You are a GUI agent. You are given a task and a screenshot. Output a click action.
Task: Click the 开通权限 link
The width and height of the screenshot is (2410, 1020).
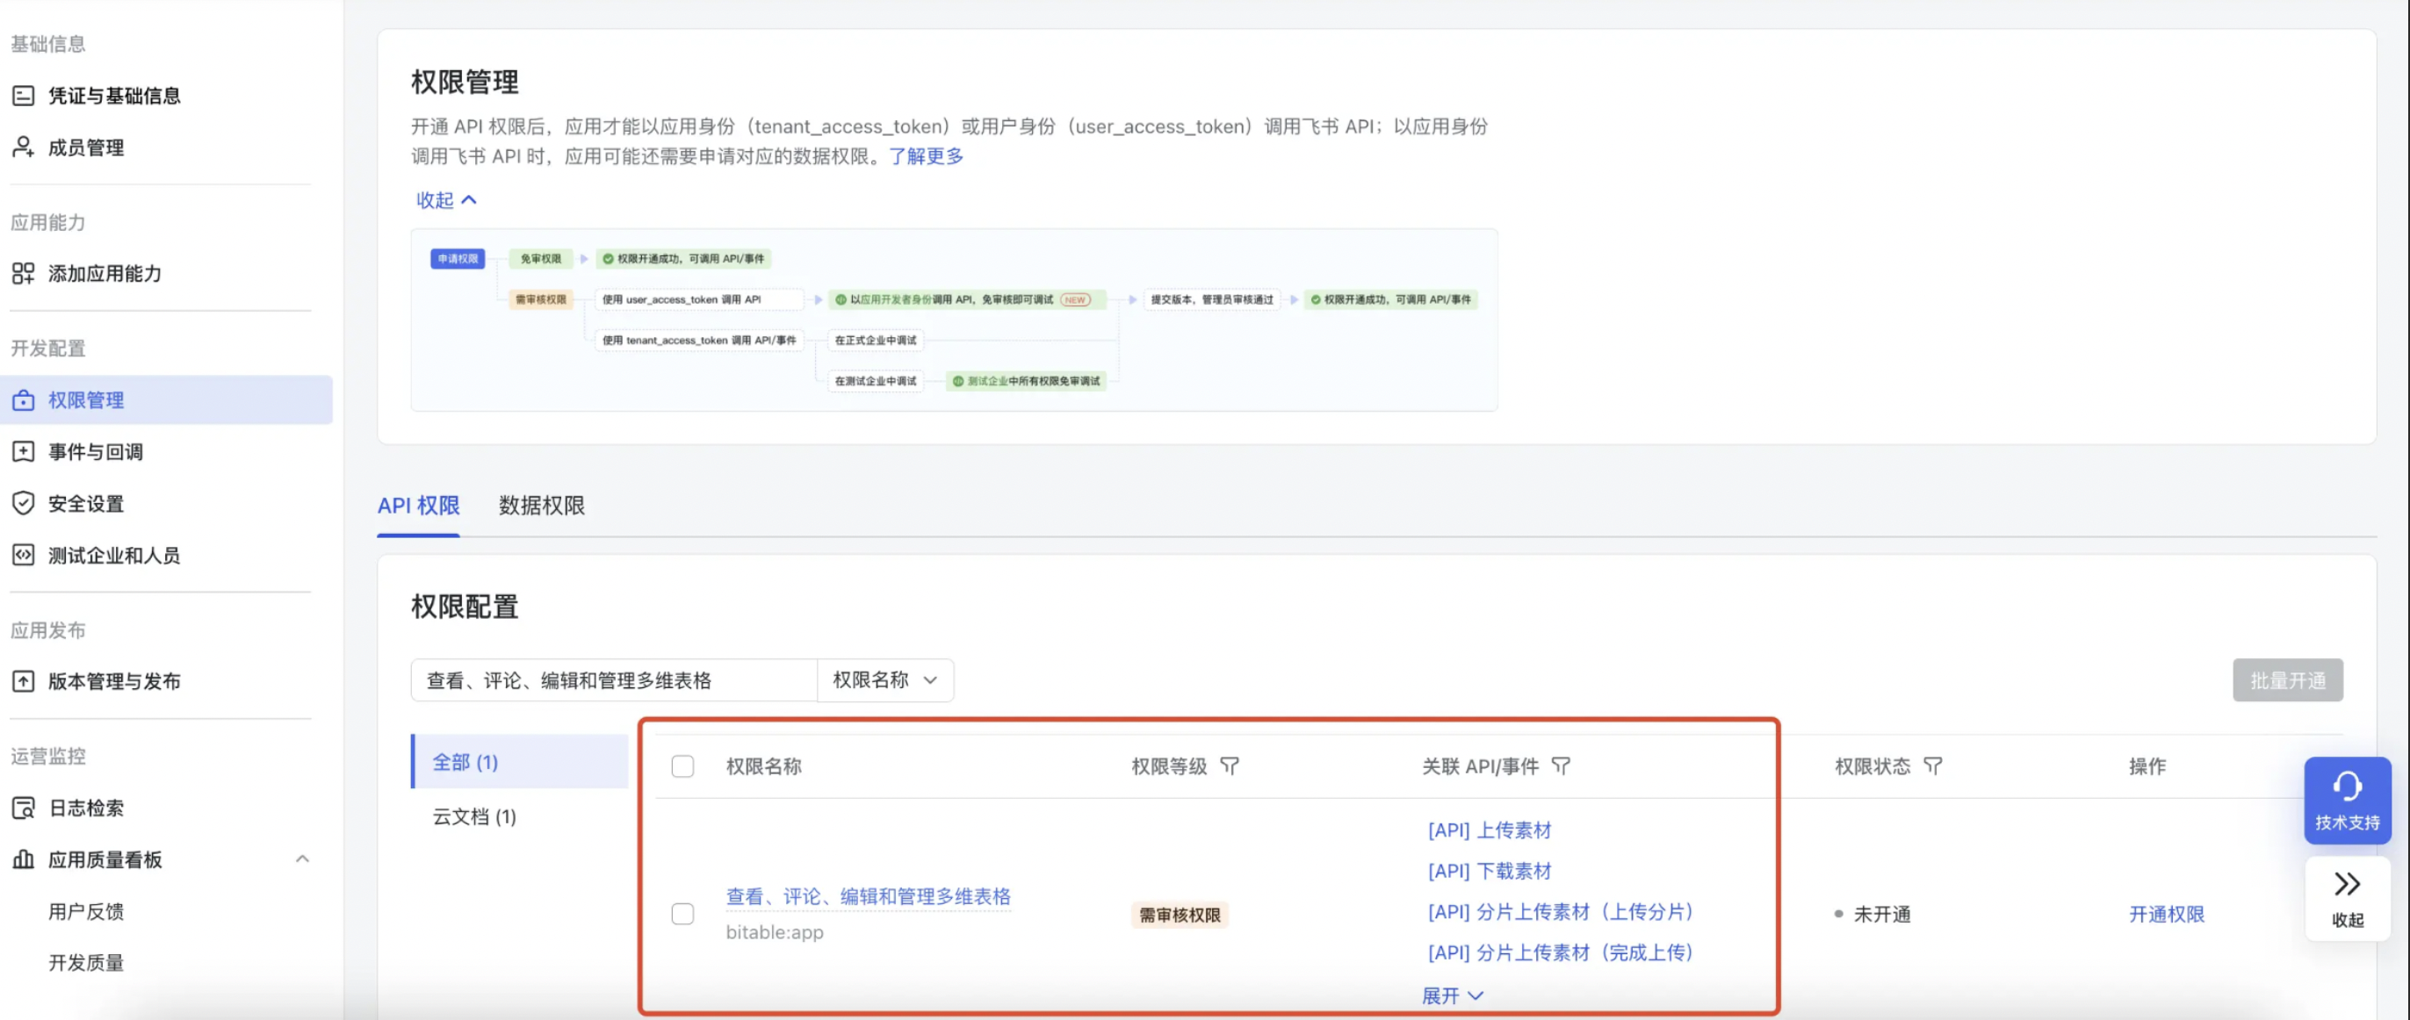click(x=2166, y=914)
